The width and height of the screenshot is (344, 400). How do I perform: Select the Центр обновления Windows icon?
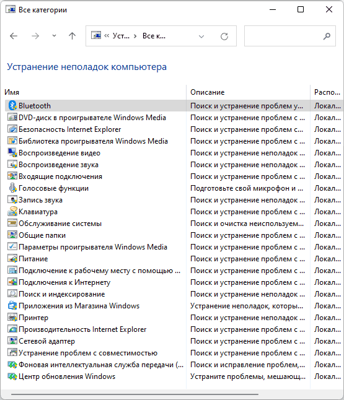12,376
